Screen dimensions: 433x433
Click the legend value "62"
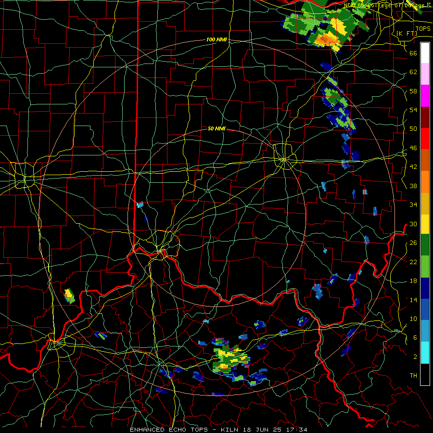tap(413, 72)
